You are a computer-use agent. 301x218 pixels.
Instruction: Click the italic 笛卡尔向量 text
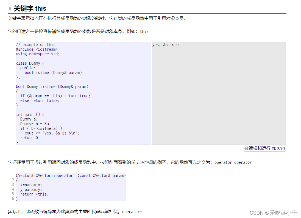(142, 162)
